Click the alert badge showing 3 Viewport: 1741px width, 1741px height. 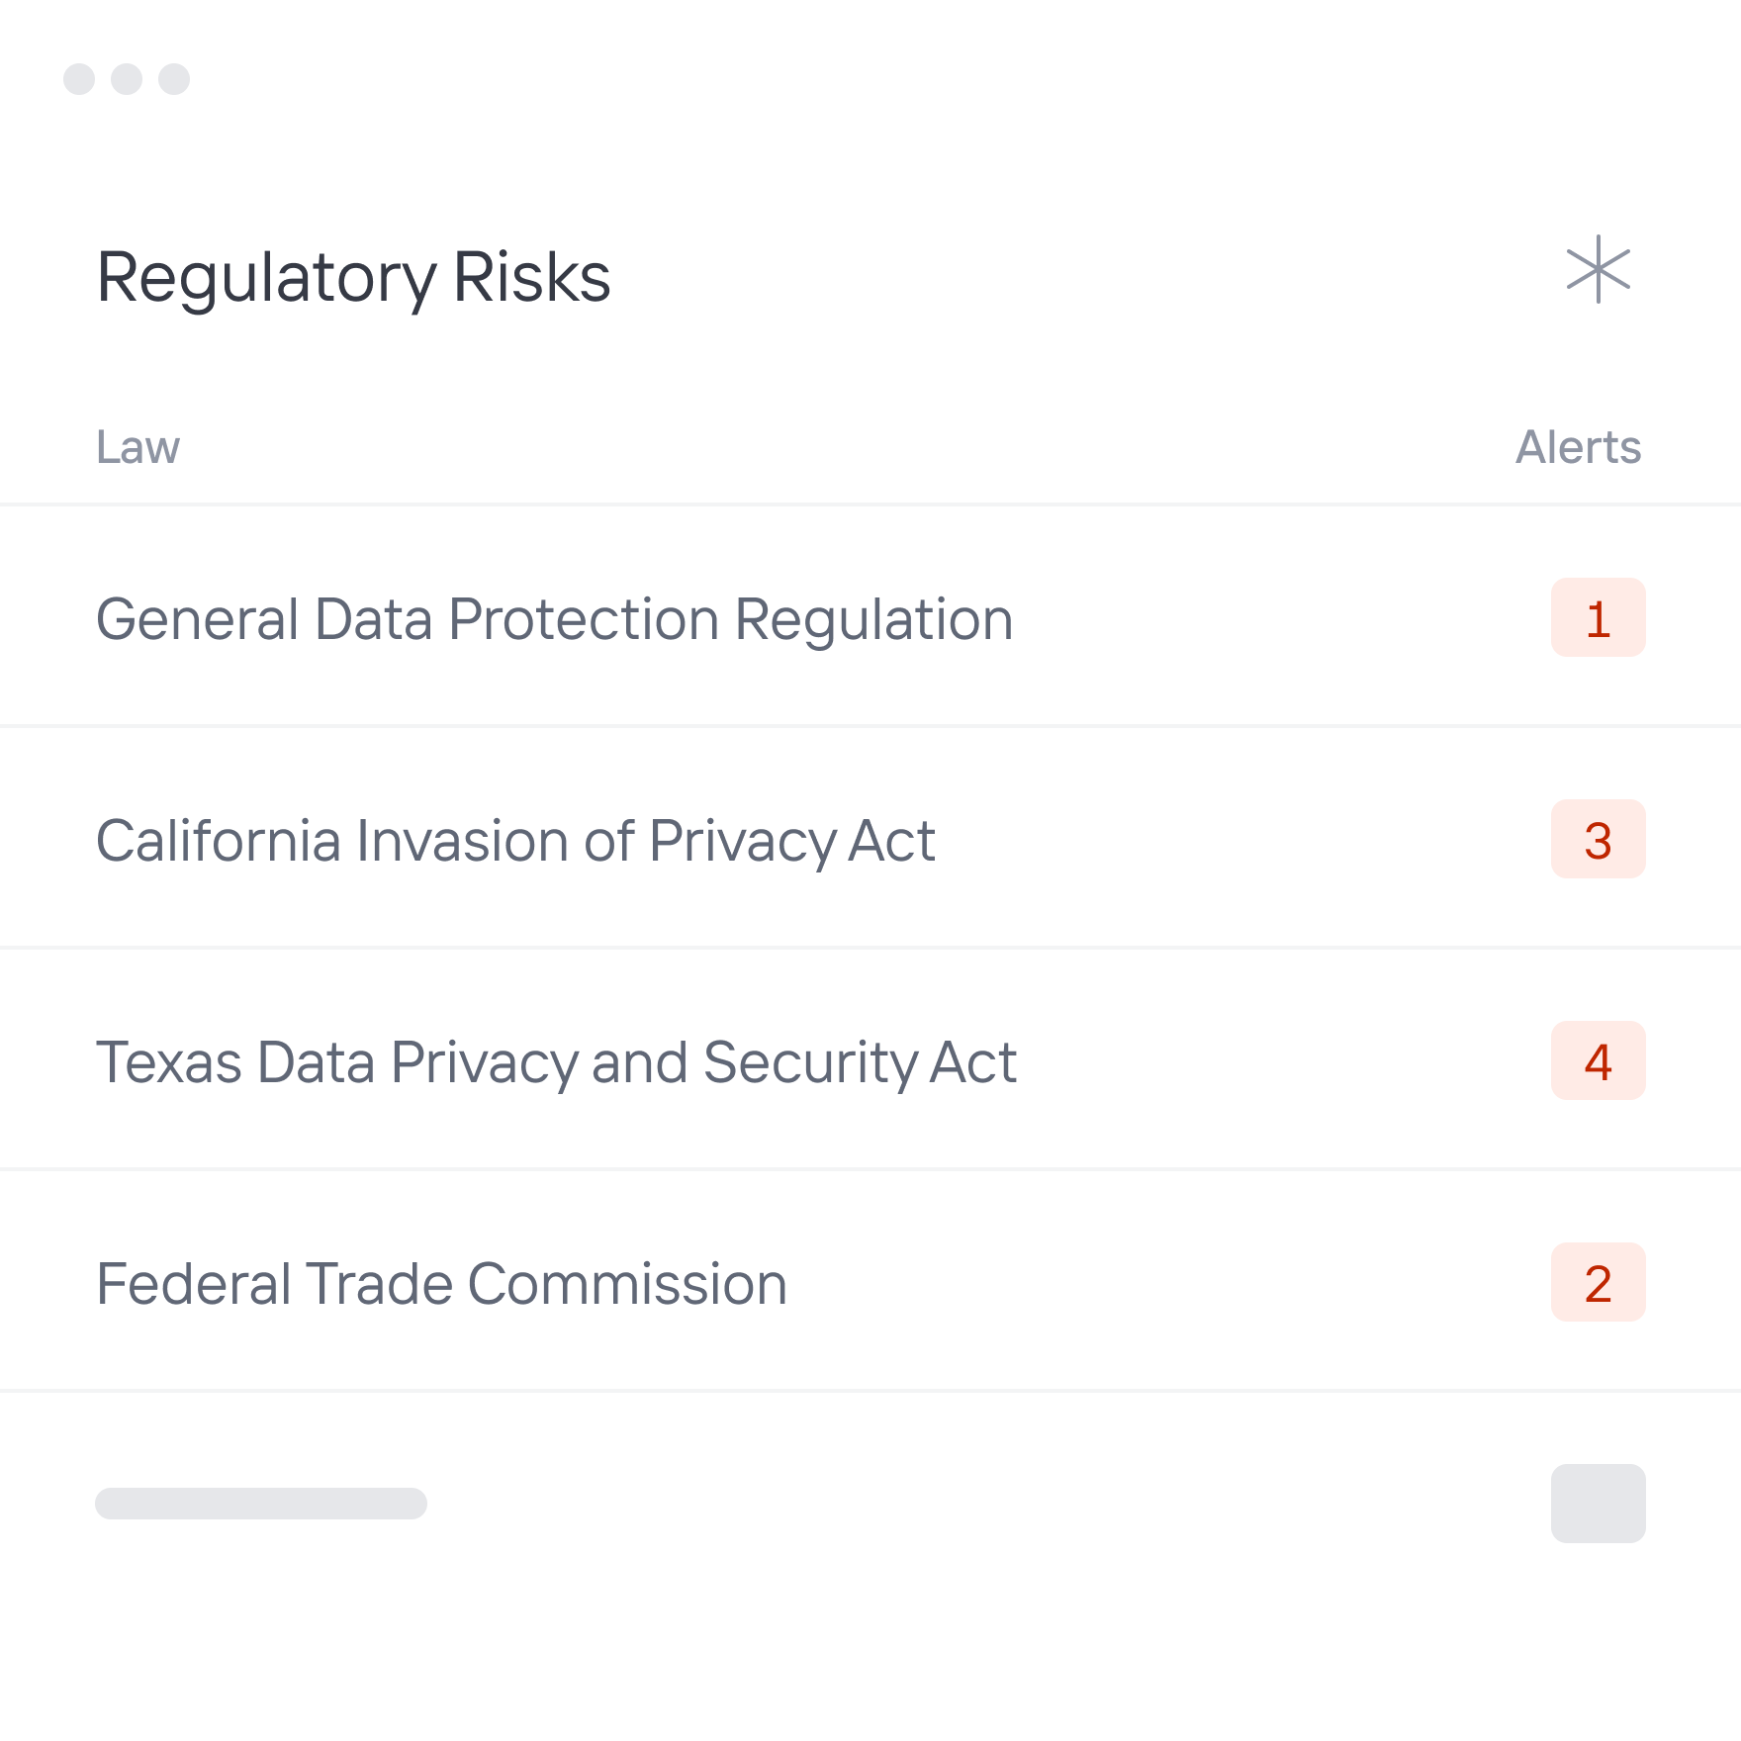point(1598,839)
